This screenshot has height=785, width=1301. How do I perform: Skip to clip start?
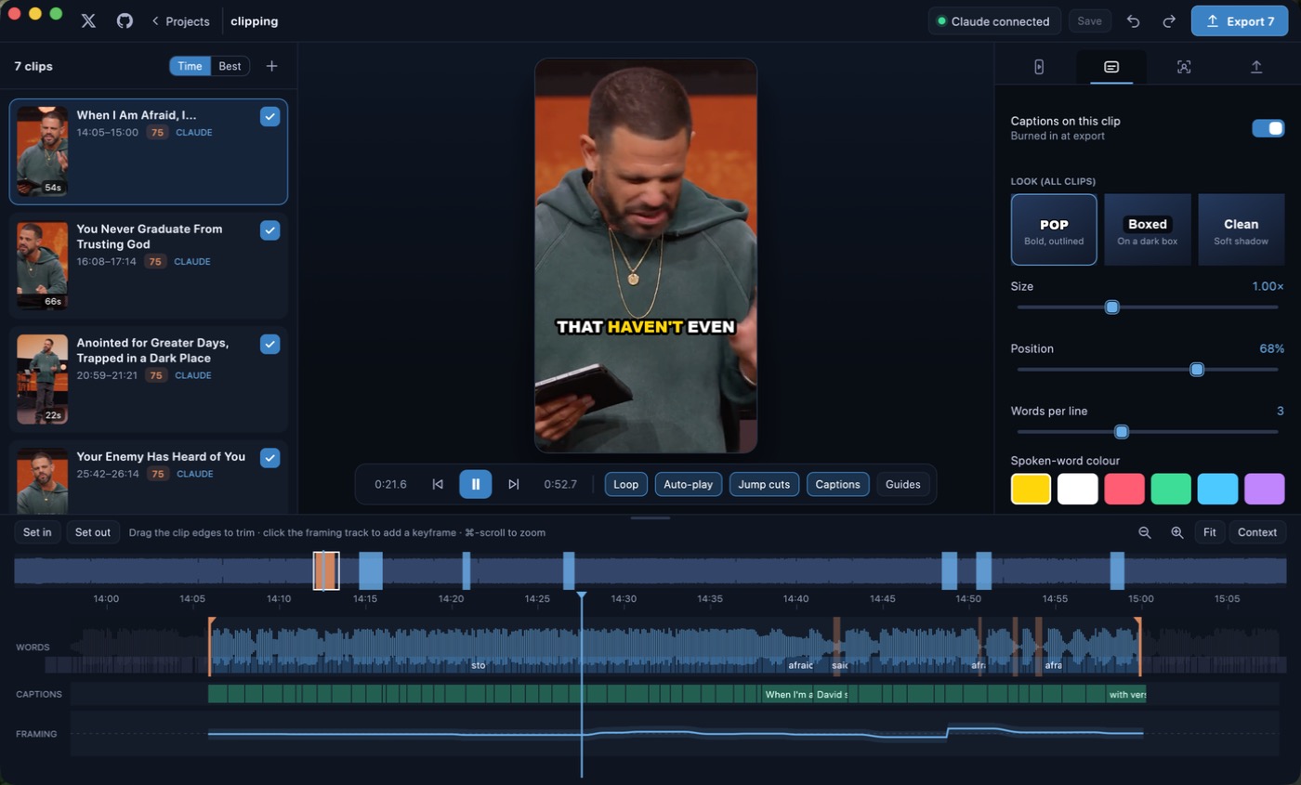click(438, 484)
